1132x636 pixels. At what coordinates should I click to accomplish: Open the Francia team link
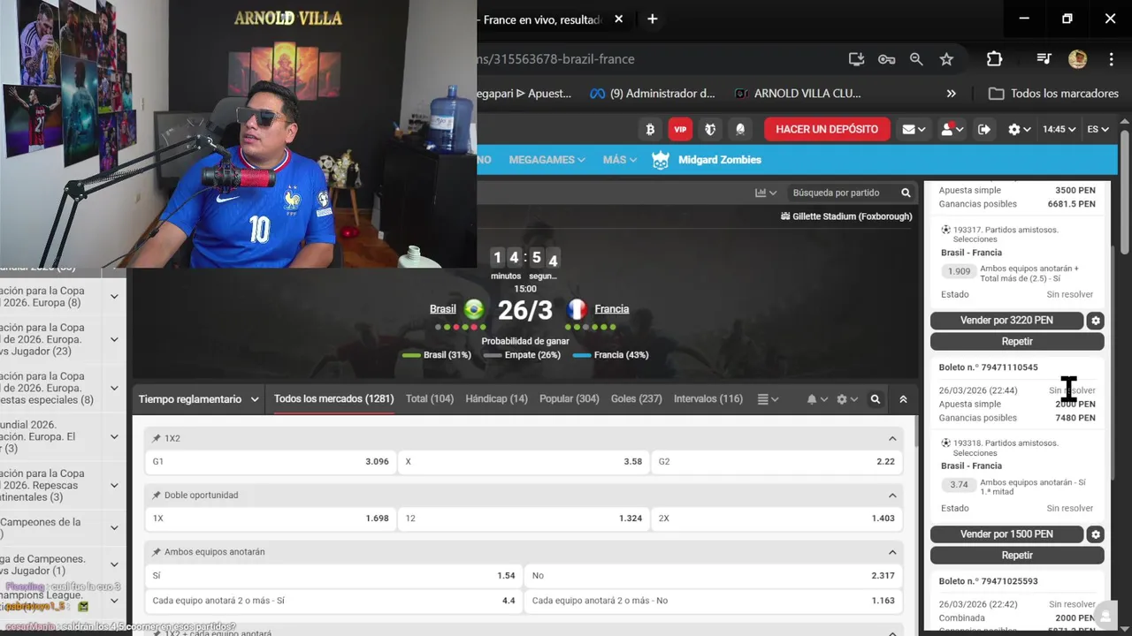point(612,309)
